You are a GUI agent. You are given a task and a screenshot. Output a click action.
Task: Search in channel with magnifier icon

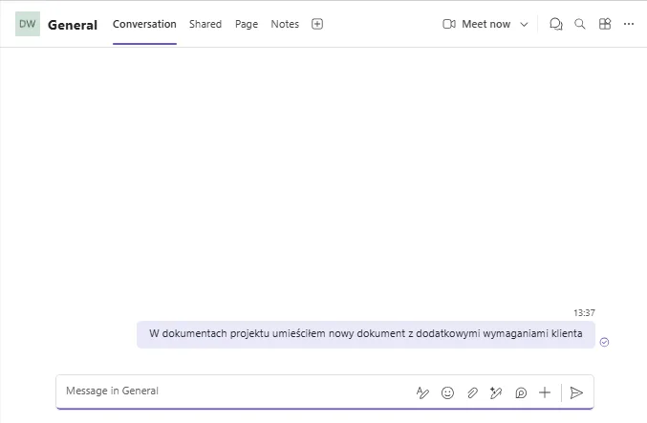580,24
